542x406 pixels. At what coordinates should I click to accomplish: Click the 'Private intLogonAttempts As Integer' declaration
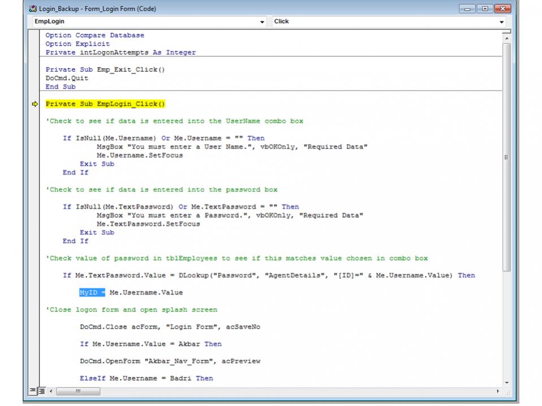pos(120,53)
